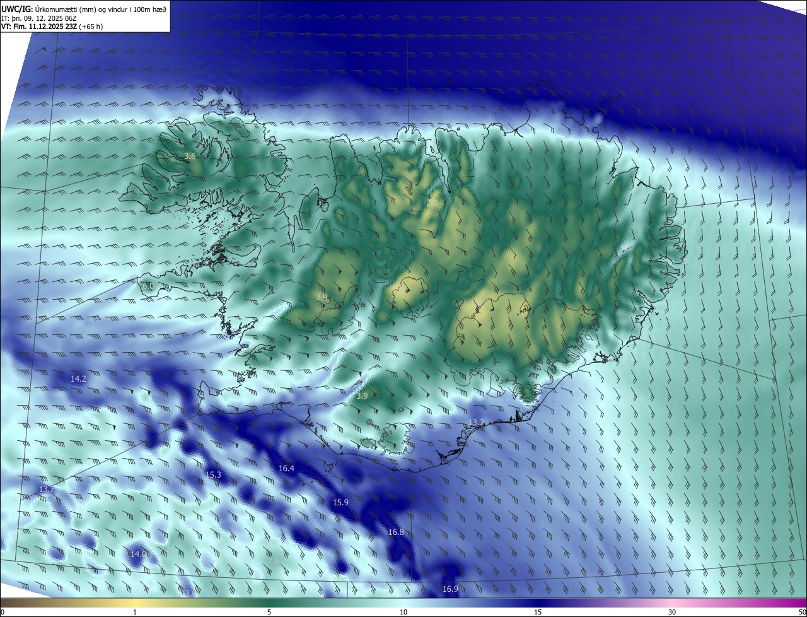Click the 16.9 value label
The width and height of the screenshot is (807, 617).
point(450,589)
